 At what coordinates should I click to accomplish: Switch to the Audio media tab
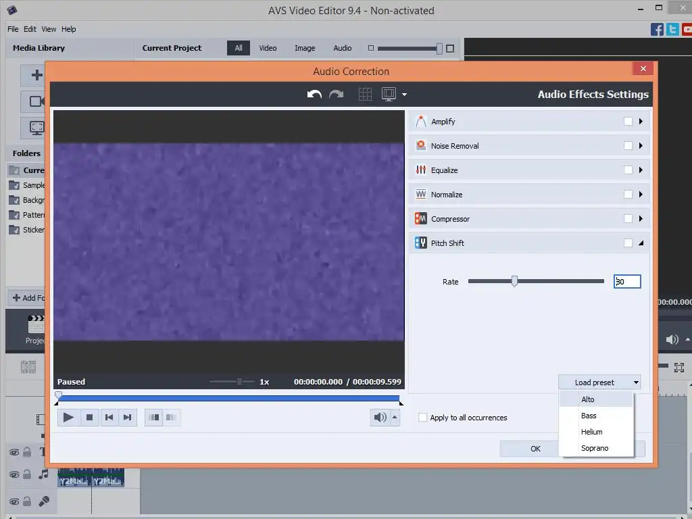pos(343,48)
